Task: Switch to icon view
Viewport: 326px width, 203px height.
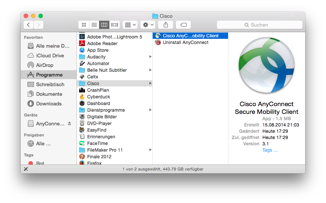Action: (x=84, y=25)
